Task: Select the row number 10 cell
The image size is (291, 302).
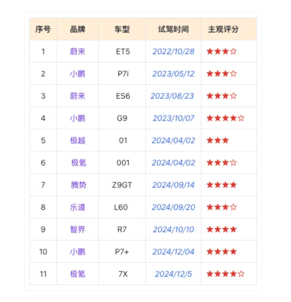Action: [43, 252]
